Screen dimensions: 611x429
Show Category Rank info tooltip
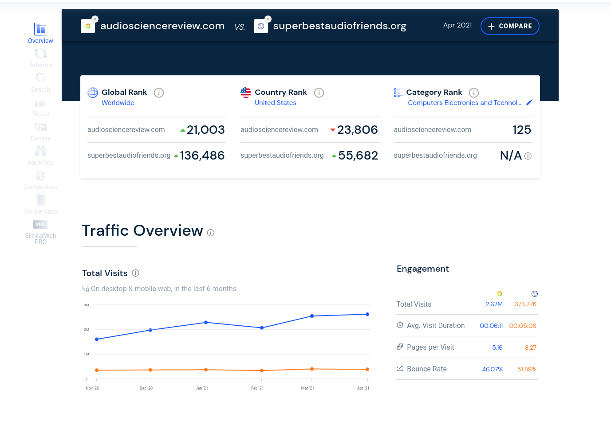coord(474,93)
